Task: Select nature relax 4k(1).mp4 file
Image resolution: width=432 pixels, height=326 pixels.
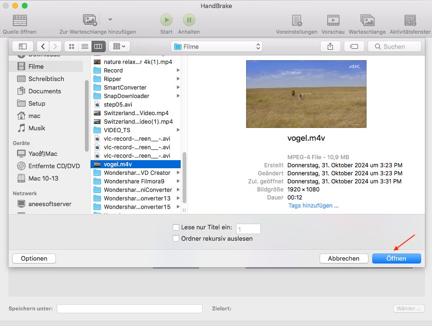Action: (x=136, y=62)
